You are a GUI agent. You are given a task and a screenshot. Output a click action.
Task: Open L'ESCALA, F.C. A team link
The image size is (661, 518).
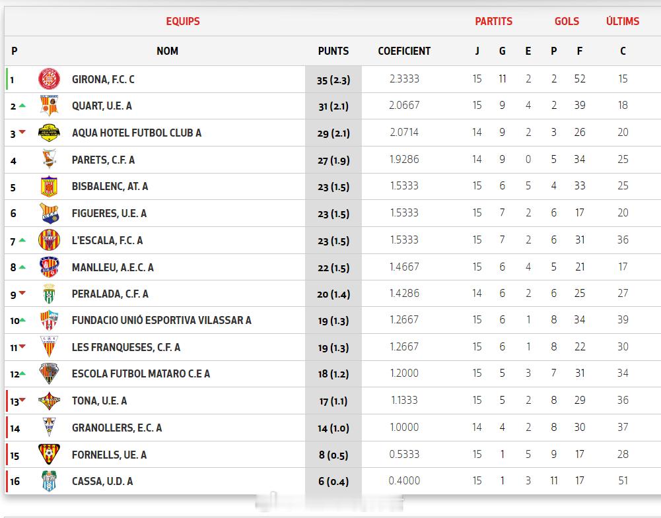point(108,240)
